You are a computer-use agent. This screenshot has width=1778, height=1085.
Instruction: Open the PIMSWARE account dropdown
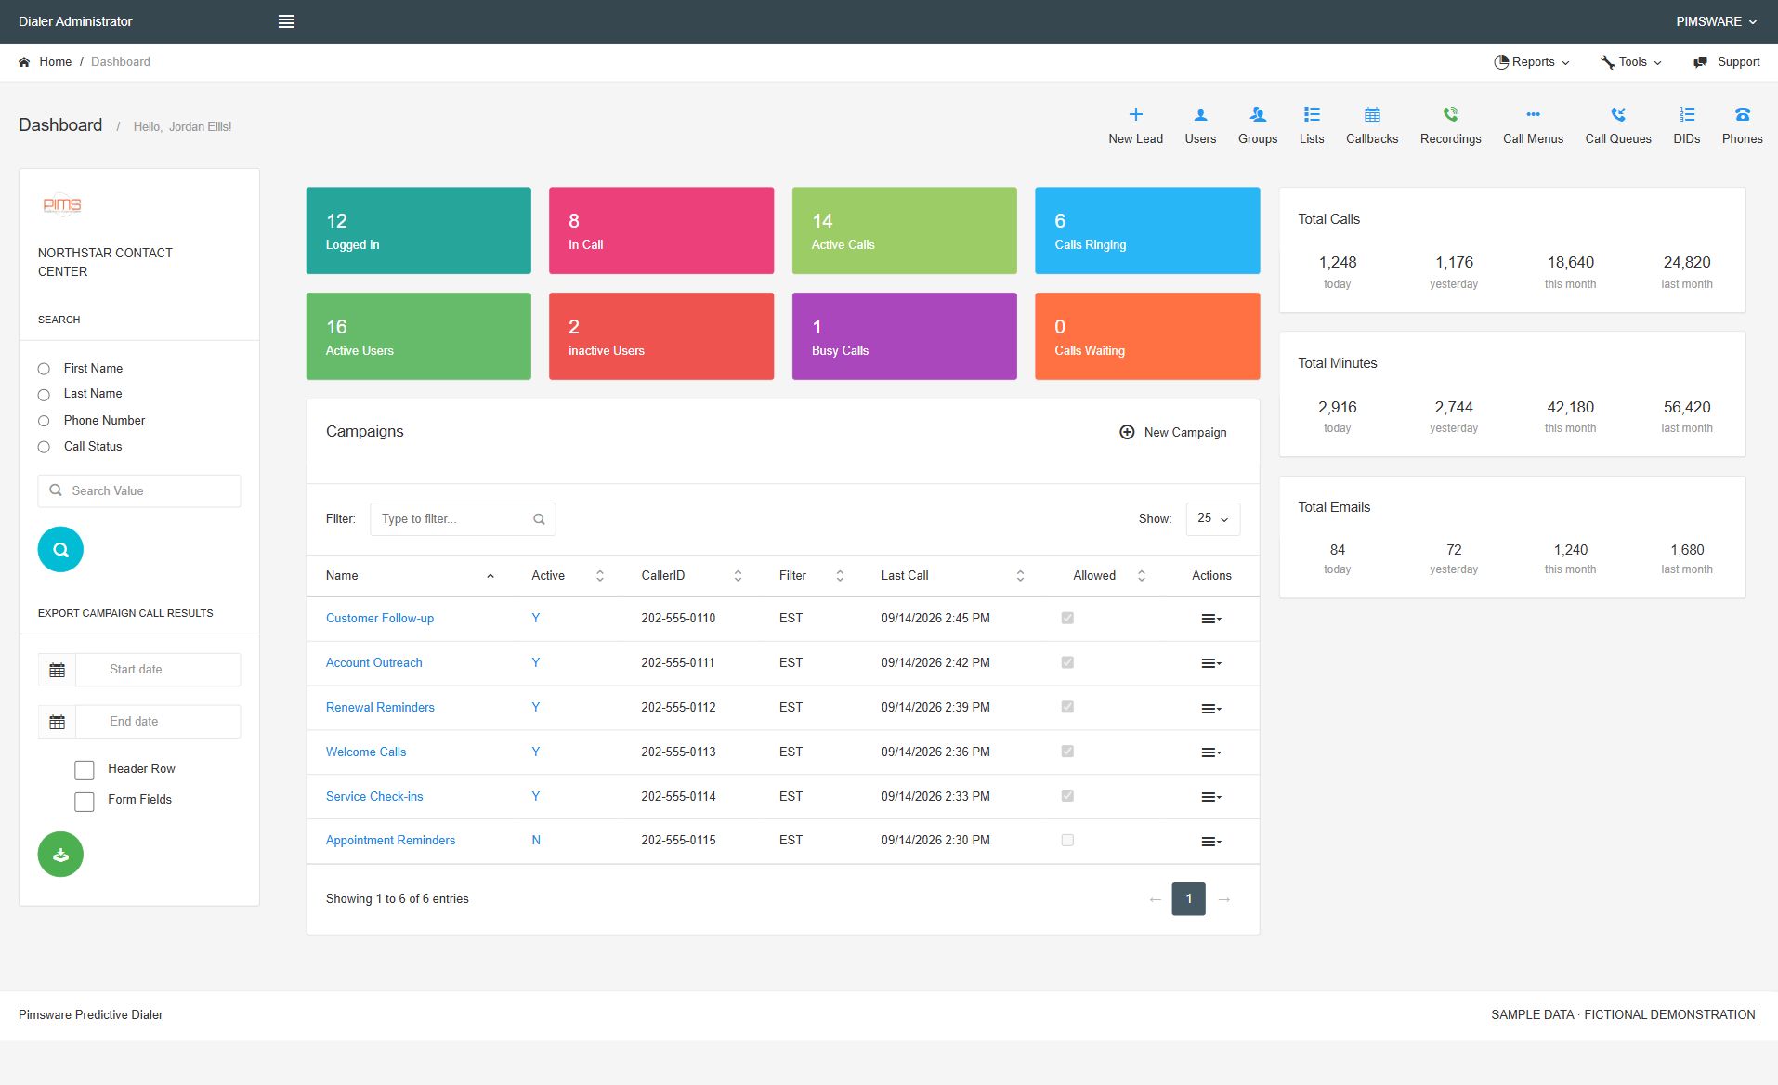[1716, 21]
